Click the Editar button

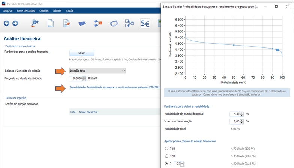pyautogui.click(x=81, y=53)
